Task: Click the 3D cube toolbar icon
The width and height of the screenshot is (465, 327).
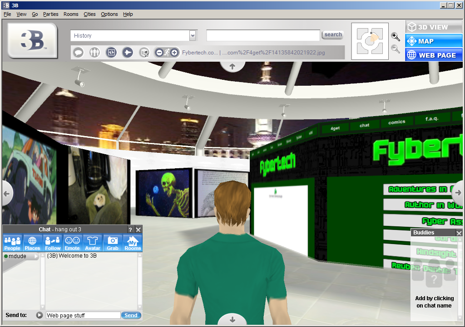Action: pyautogui.click(x=144, y=53)
